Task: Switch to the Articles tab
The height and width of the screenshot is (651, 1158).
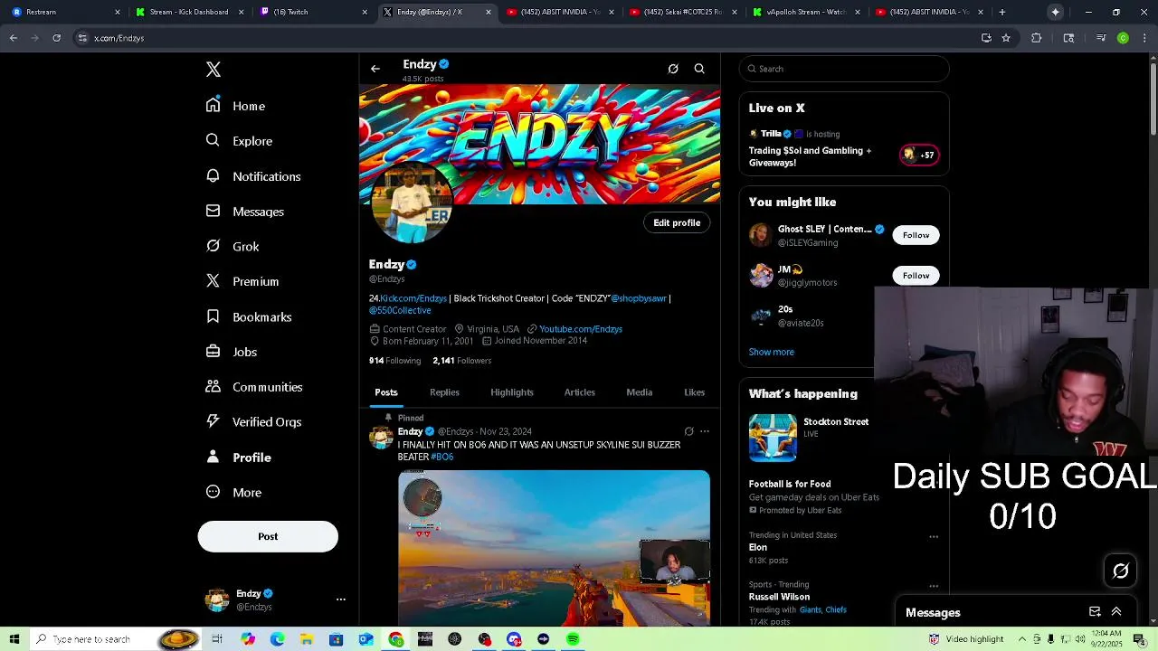Action: (580, 392)
